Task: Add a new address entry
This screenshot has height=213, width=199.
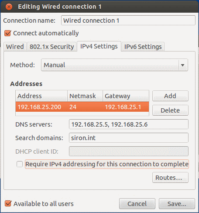Action: coord(170,96)
